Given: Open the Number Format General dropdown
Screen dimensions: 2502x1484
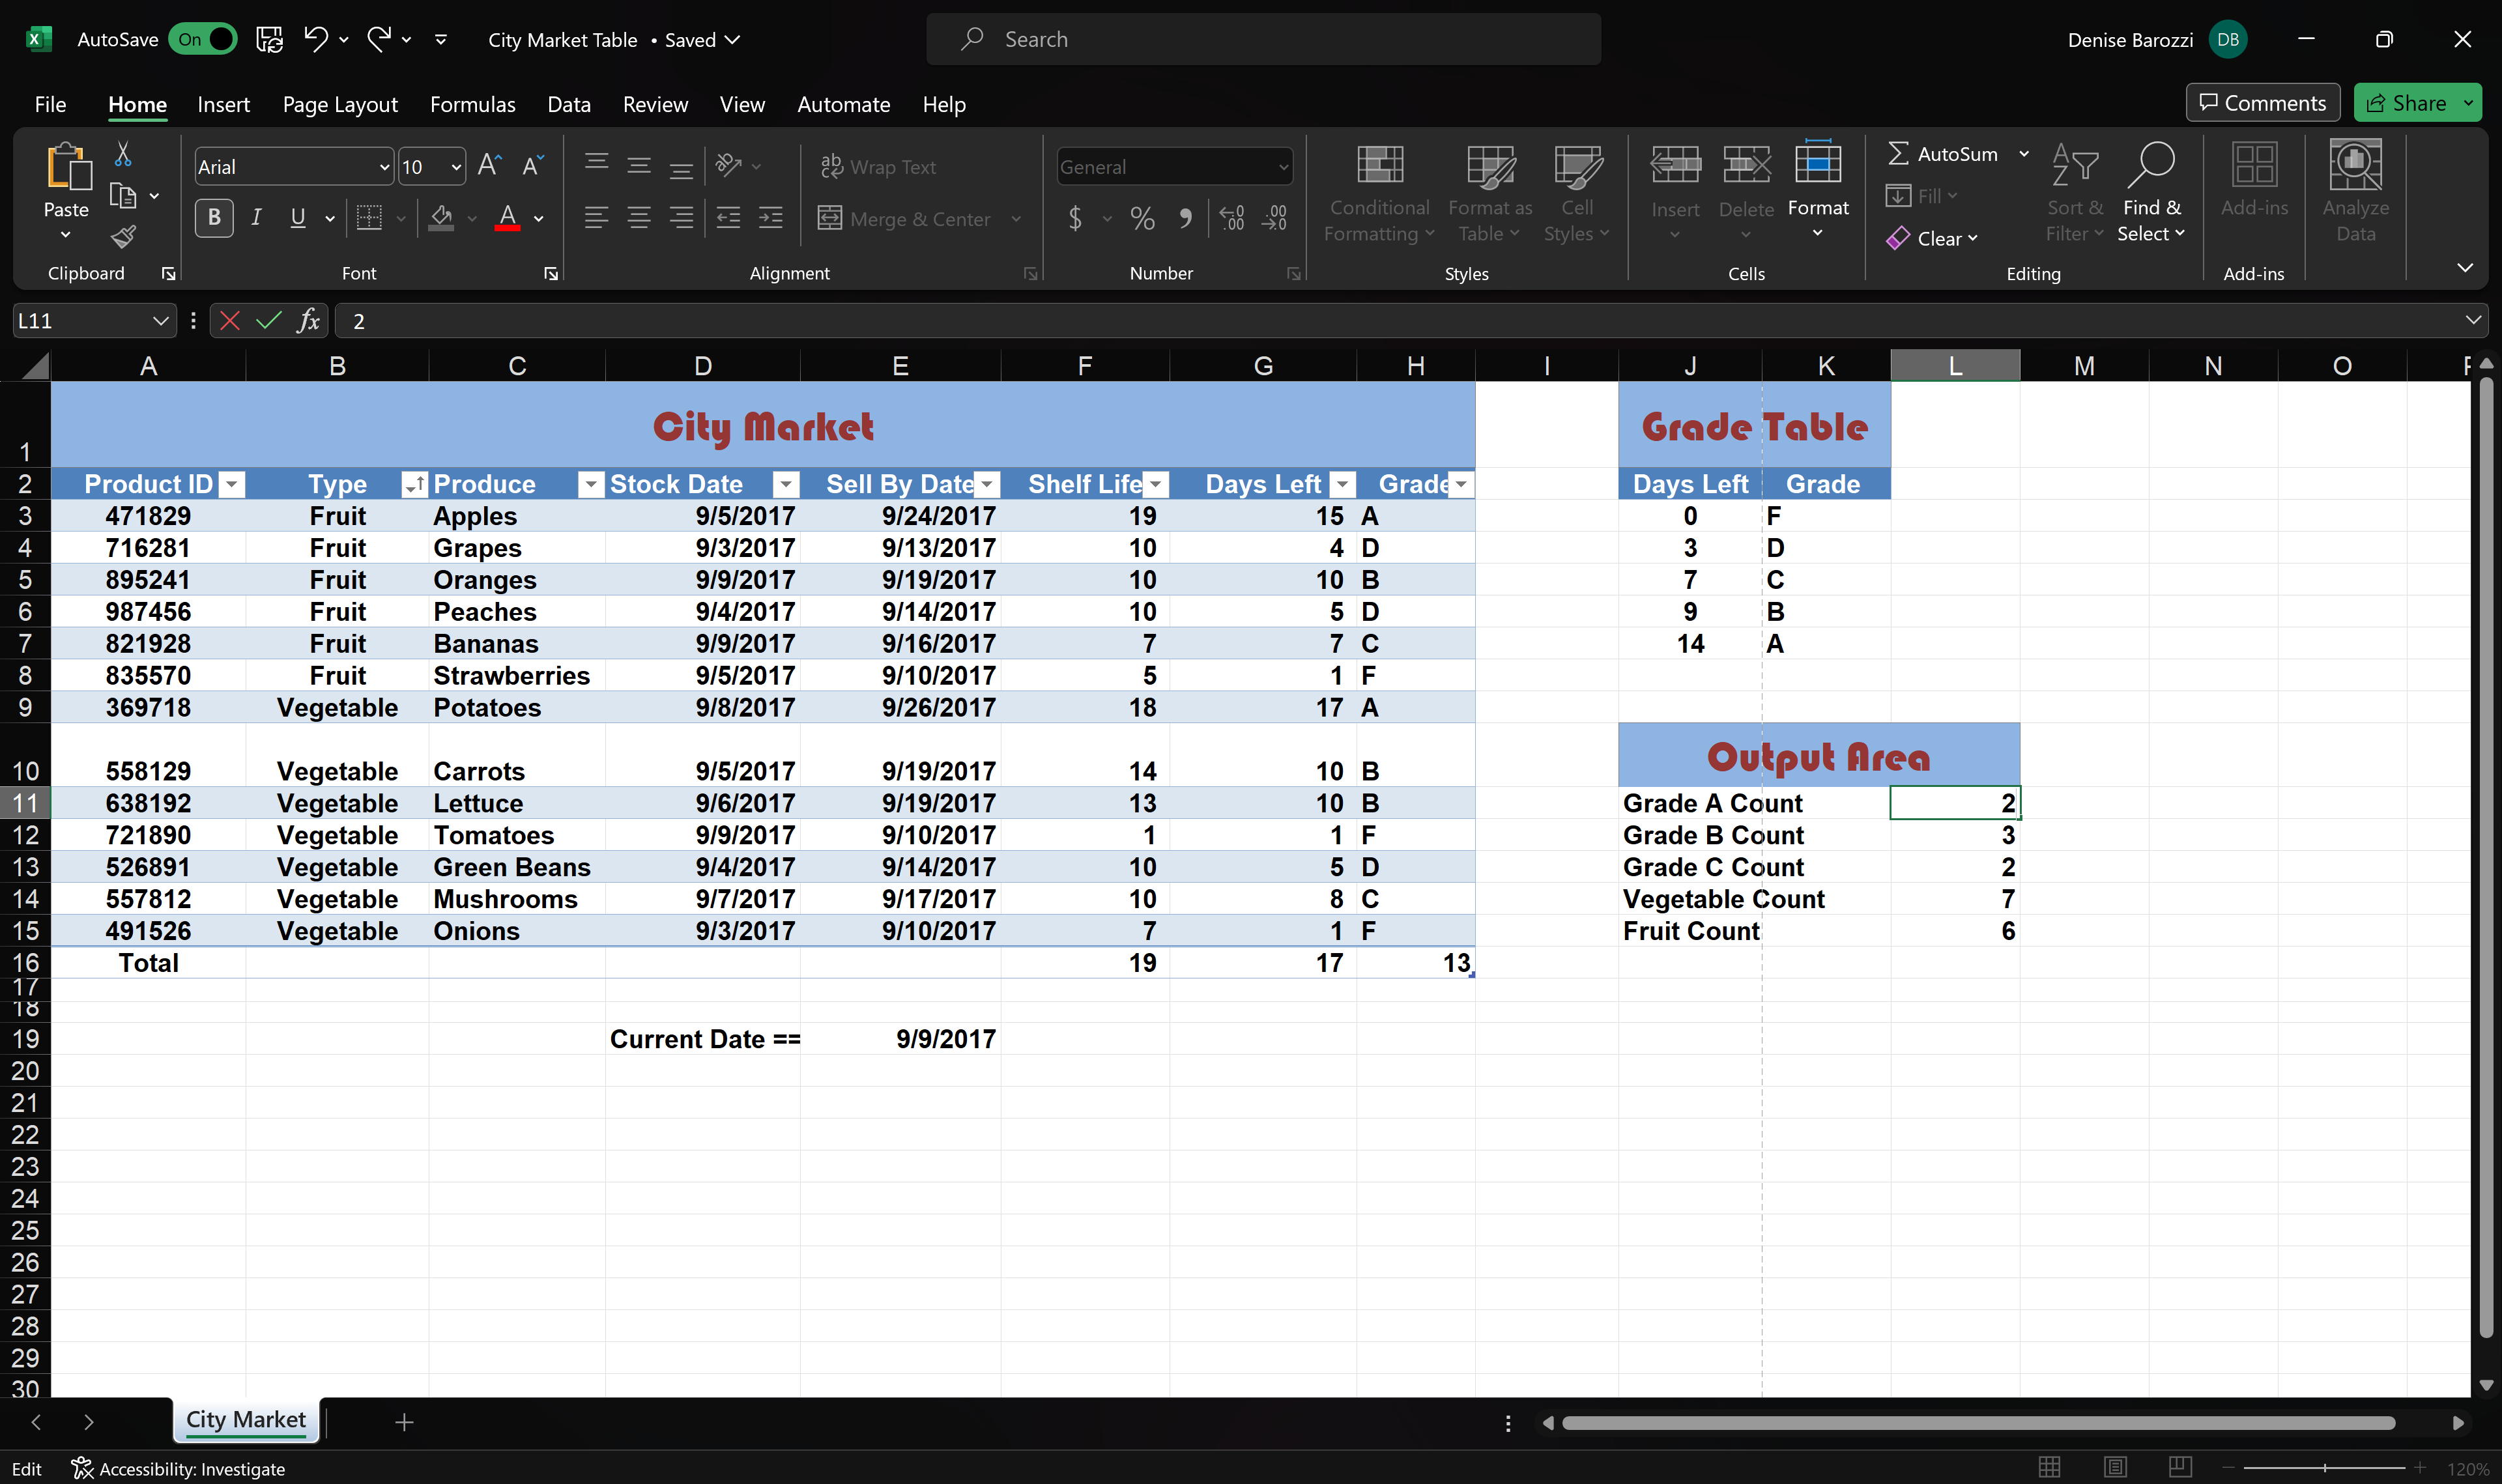Looking at the screenshot, I should tap(1283, 167).
